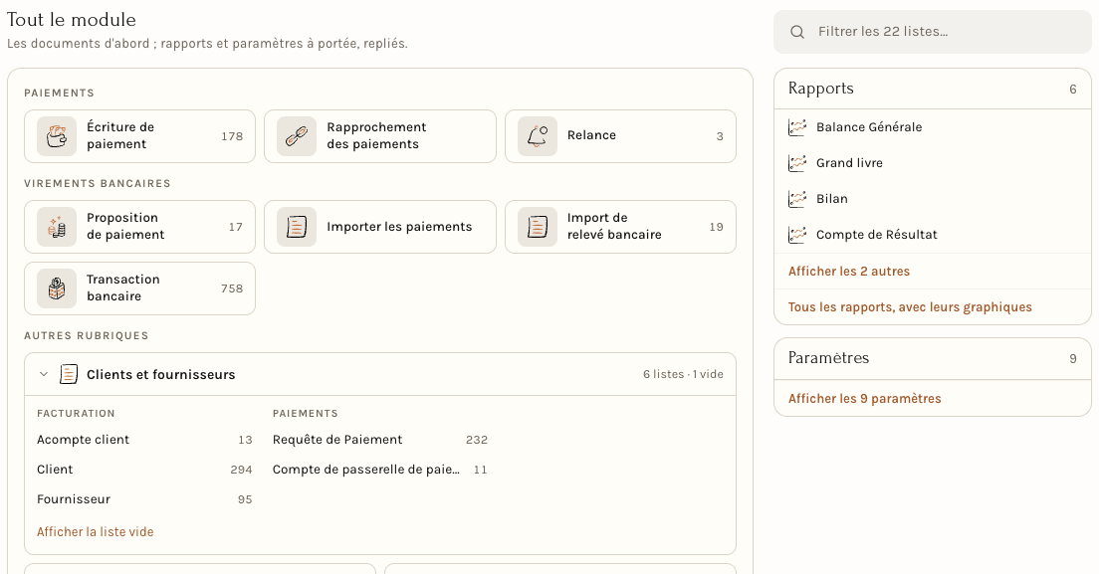Open the Bilan report
This screenshot has width=1099, height=574.
pos(932,199)
